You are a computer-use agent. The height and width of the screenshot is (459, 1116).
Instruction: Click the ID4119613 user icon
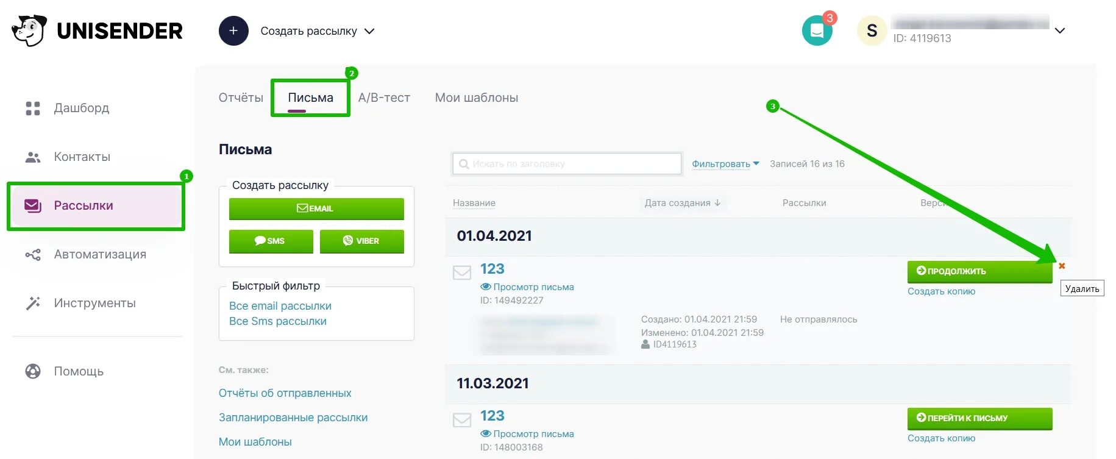click(x=645, y=344)
